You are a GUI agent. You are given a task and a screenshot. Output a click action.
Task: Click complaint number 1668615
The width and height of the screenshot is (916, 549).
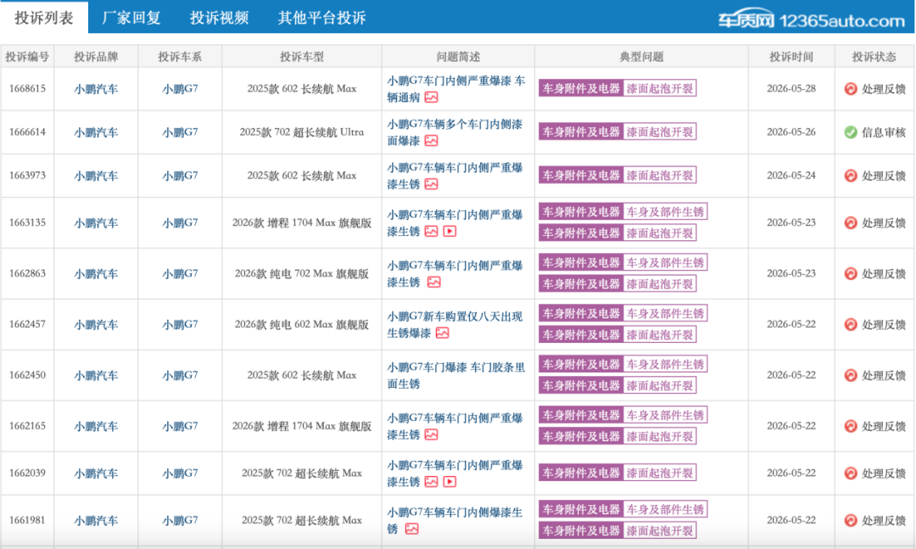(27, 89)
